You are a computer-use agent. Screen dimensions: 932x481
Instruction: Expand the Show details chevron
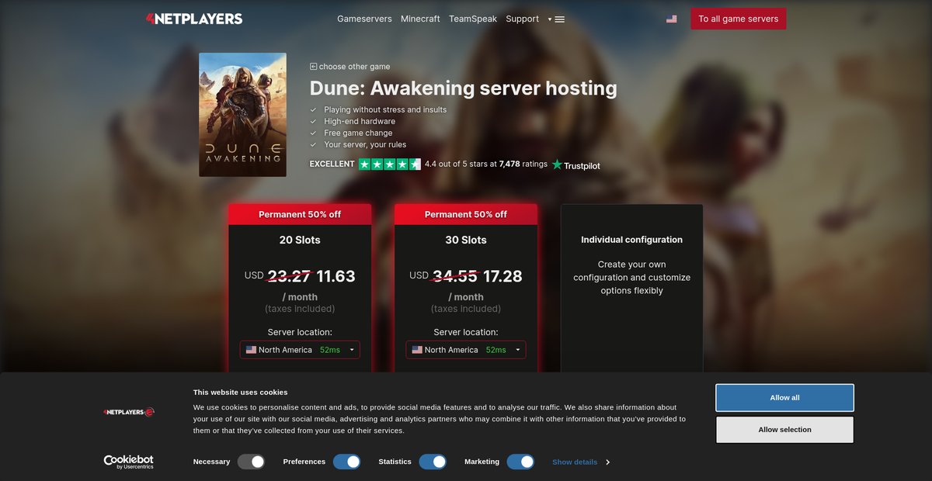607,462
